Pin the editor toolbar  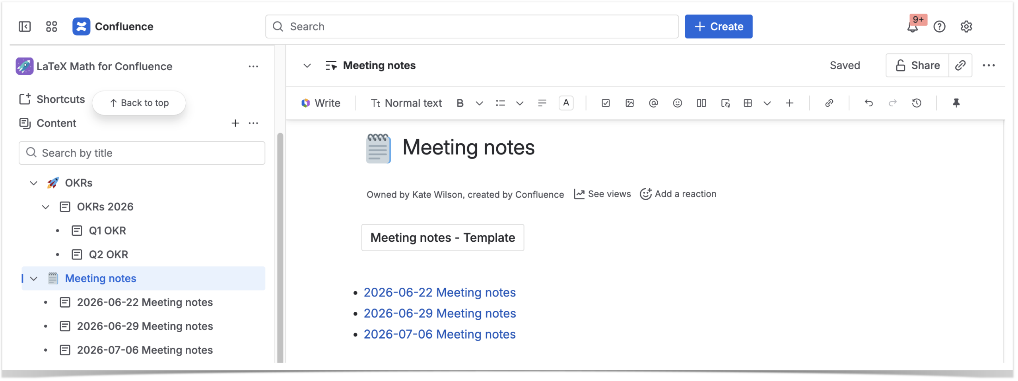tap(956, 103)
